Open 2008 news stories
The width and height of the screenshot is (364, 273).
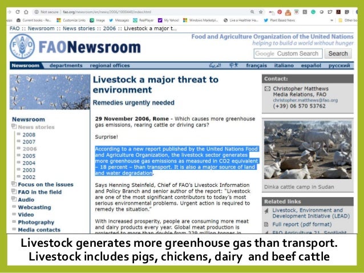[29, 135]
